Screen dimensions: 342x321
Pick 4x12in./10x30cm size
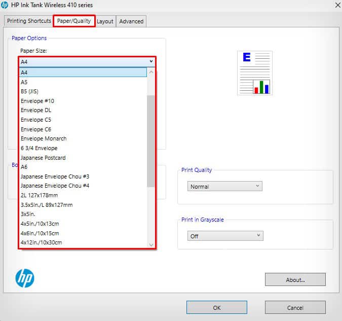click(x=83, y=242)
